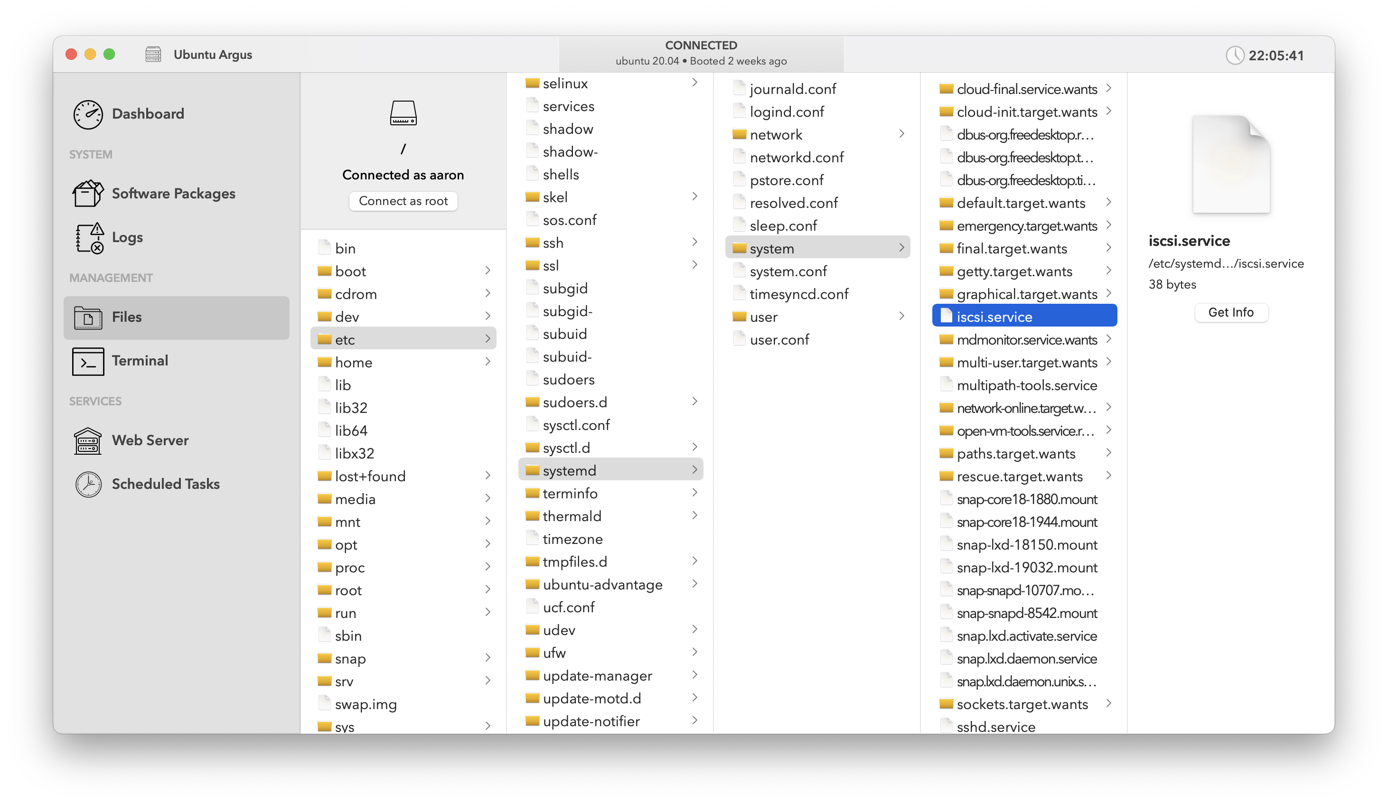The height and width of the screenshot is (804, 1388).
Task: Expand the getty.target.wants folder chevron
Action: tap(1108, 271)
